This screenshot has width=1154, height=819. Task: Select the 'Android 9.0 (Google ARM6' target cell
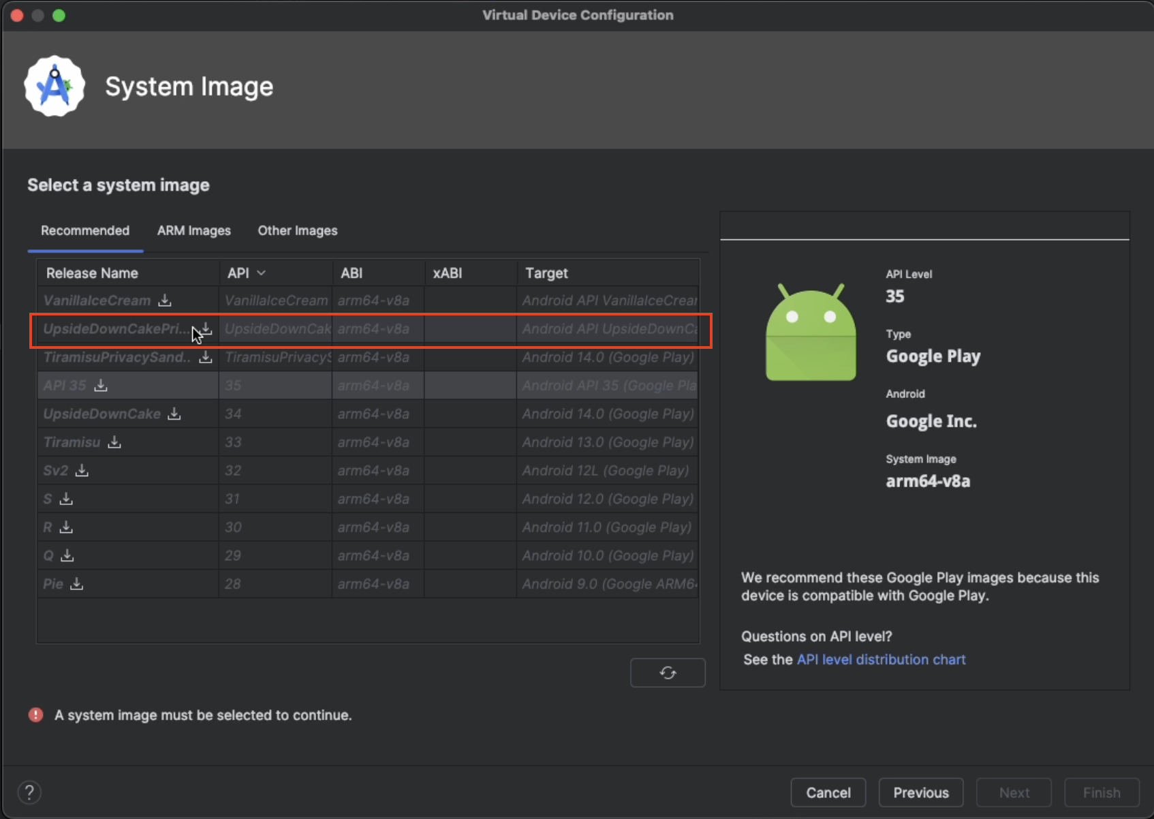pos(608,584)
